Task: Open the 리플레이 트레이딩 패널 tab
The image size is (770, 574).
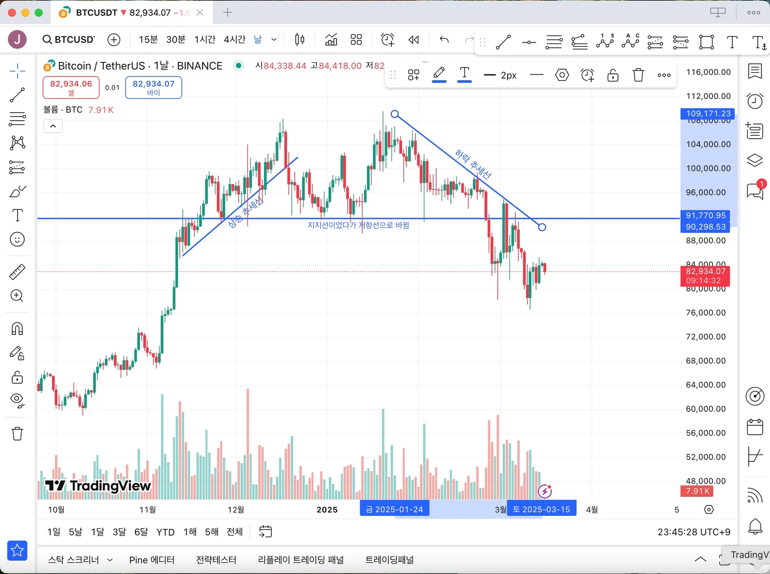Action: coord(301,560)
